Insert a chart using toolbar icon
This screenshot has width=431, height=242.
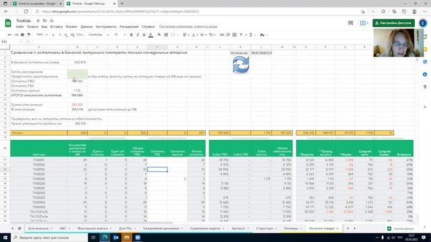pos(234,35)
